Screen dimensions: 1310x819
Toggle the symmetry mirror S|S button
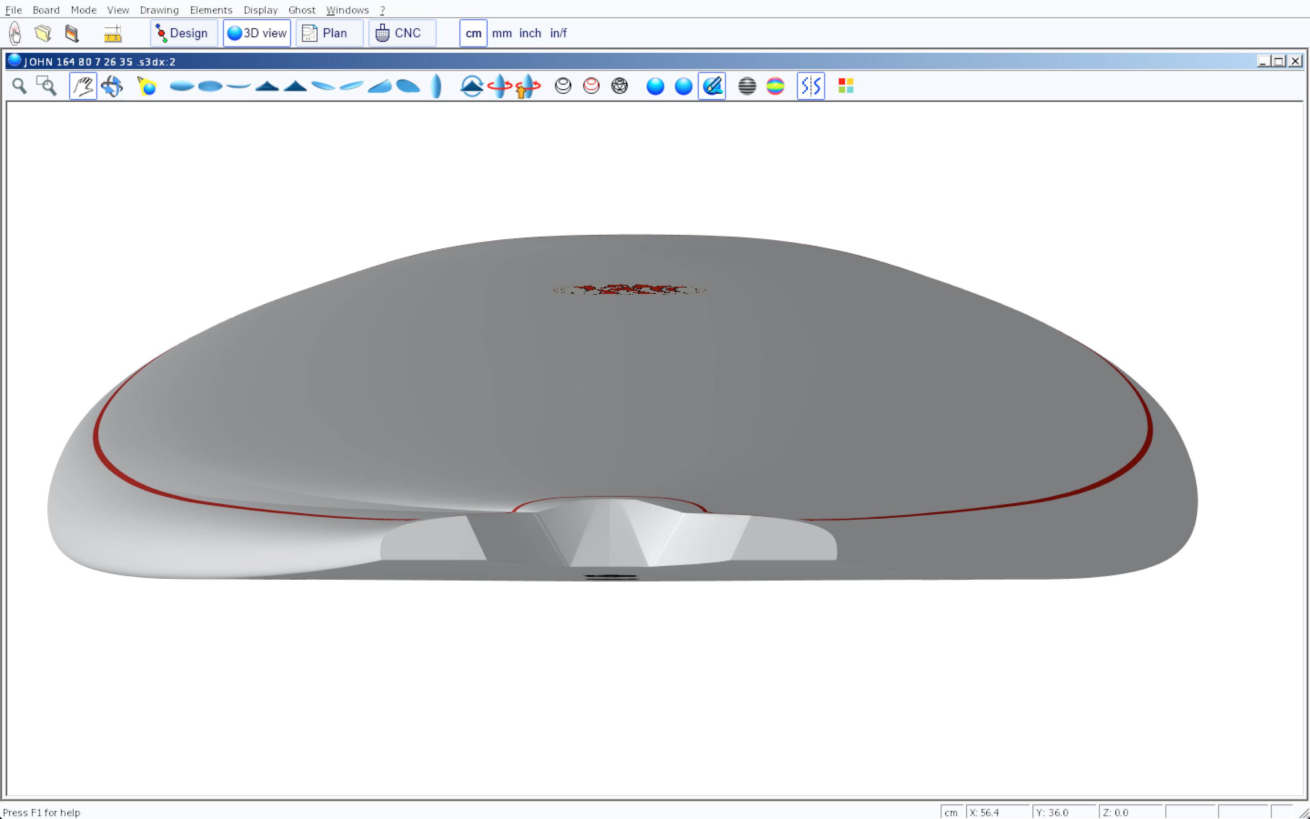[x=811, y=86]
